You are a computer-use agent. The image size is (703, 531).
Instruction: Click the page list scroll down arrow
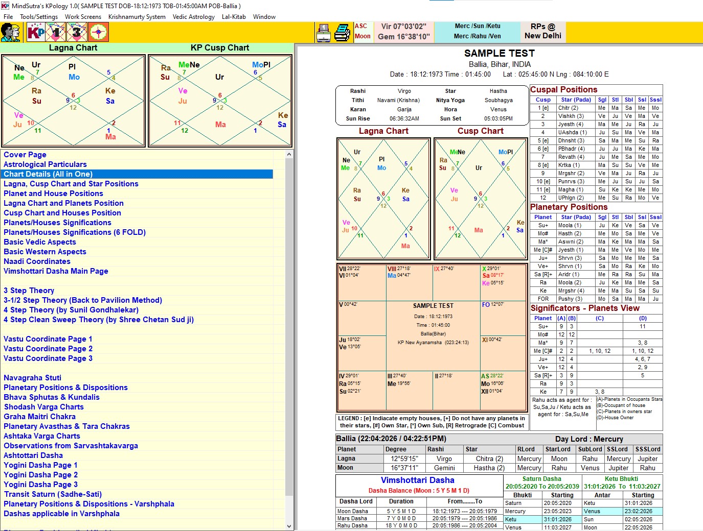pyautogui.click(x=289, y=526)
